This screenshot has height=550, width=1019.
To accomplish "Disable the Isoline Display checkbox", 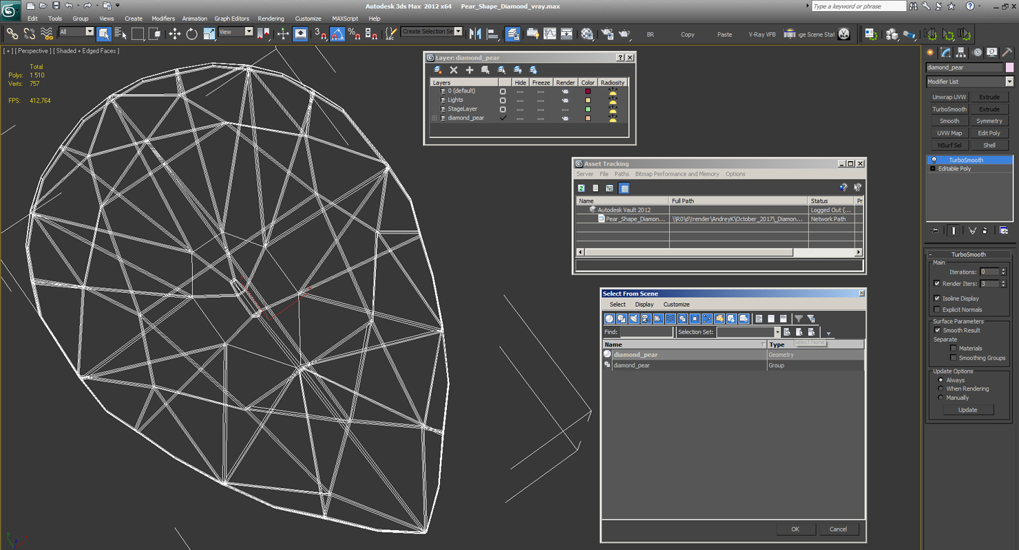I will coord(937,298).
